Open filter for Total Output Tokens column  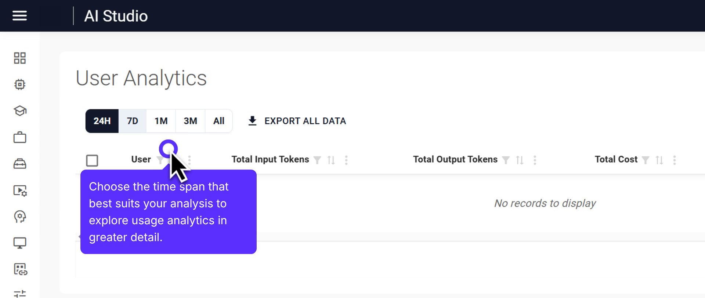point(506,160)
